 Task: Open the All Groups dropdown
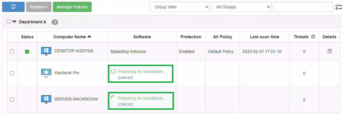(241, 7)
